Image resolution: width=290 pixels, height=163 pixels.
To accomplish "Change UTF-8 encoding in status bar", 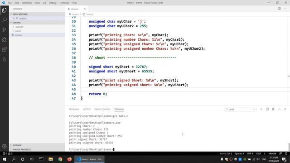I will tap(250, 153).
